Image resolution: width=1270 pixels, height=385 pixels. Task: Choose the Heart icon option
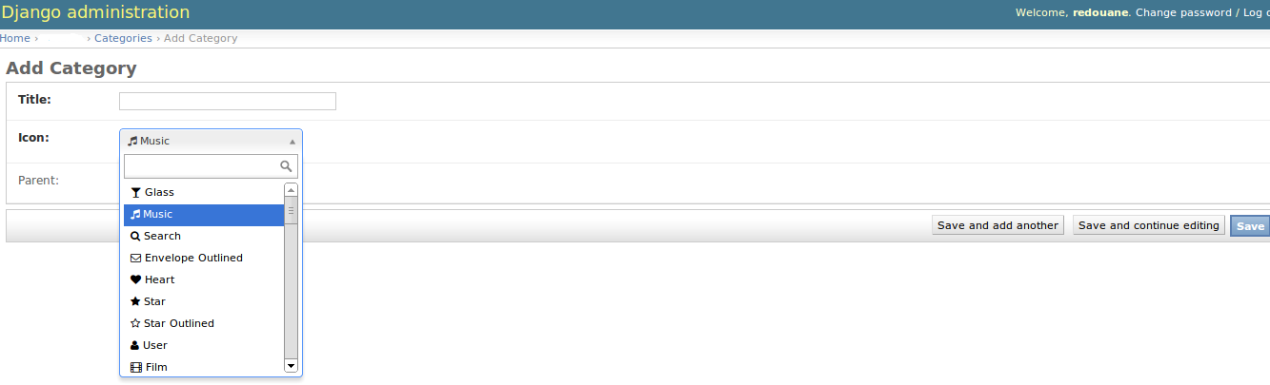(204, 279)
